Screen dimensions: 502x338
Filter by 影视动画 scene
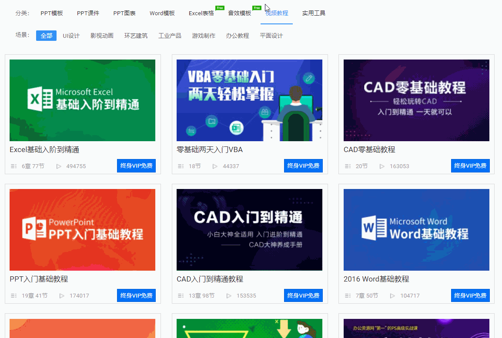pos(102,36)
